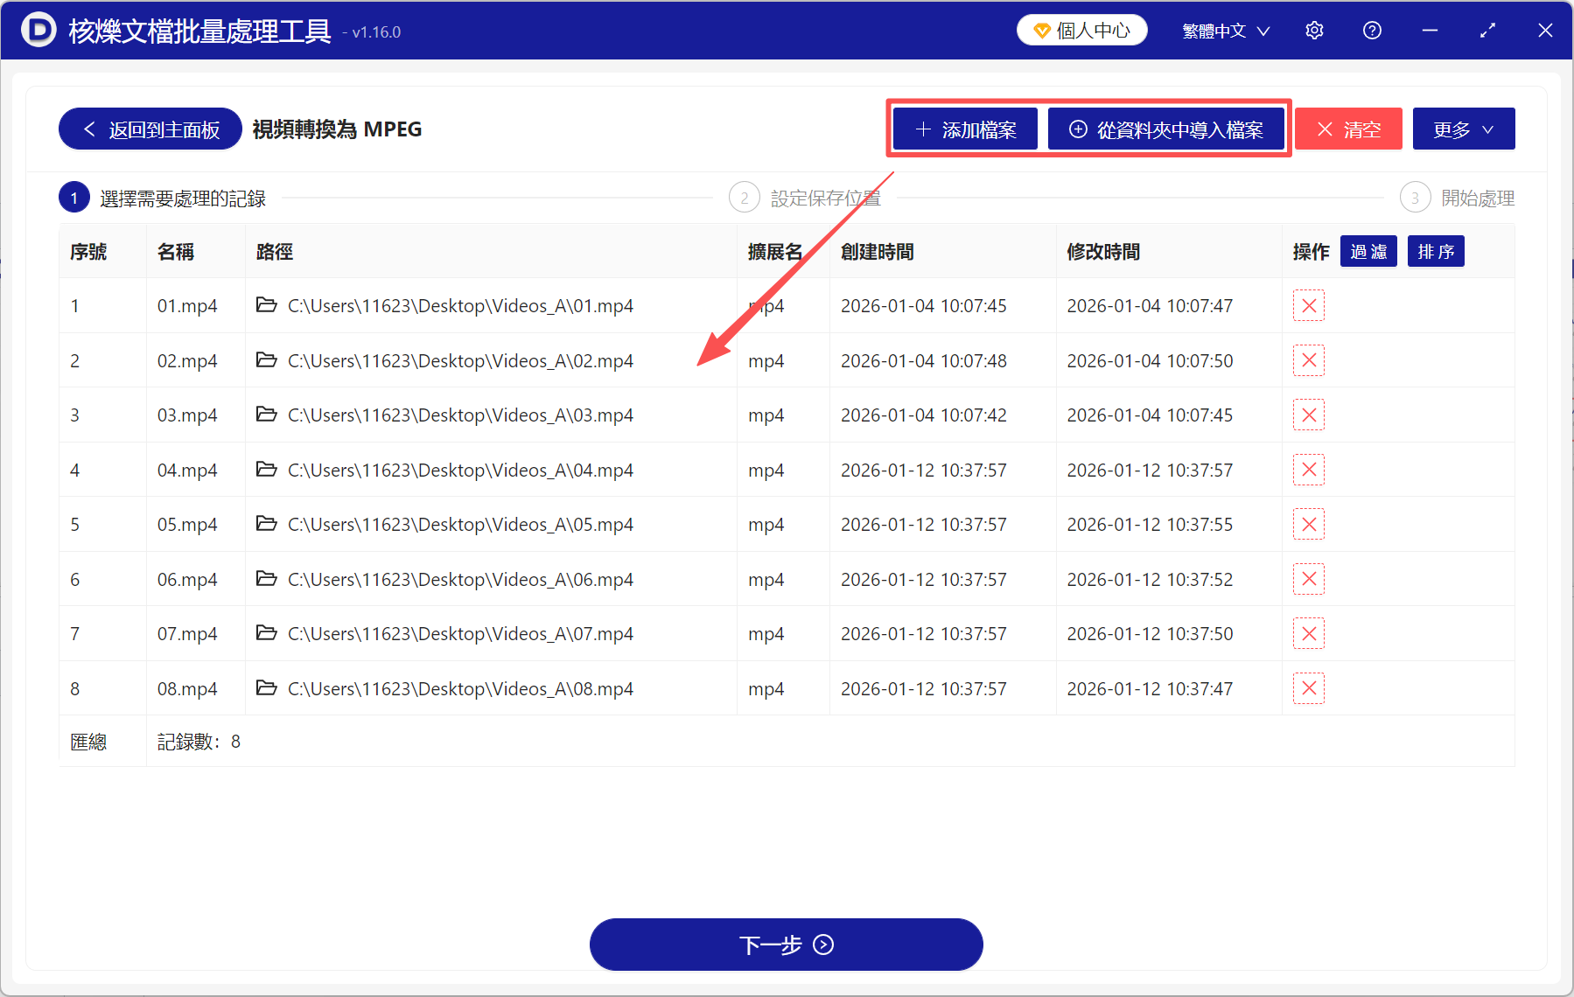Expand sorting options via 排序
Viewport: 1574px width, 997px height.
pyautogui.click(x=1435, y=251)
